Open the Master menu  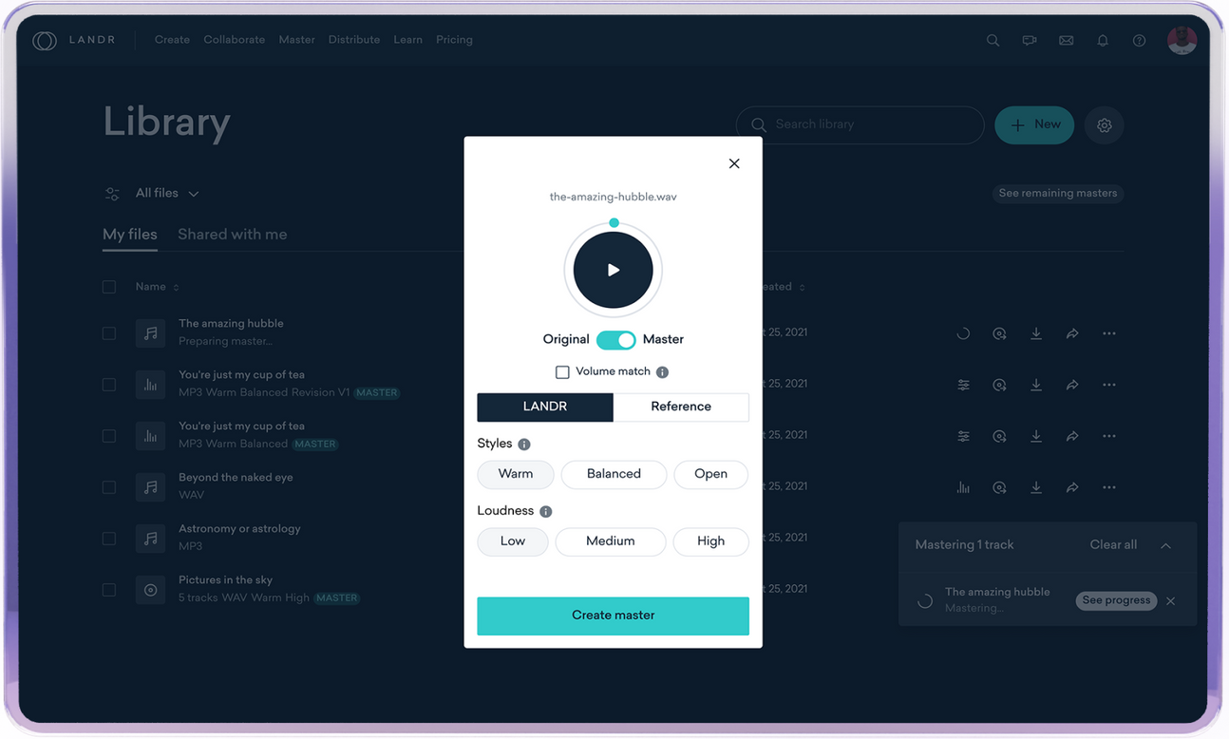(296, 40)
